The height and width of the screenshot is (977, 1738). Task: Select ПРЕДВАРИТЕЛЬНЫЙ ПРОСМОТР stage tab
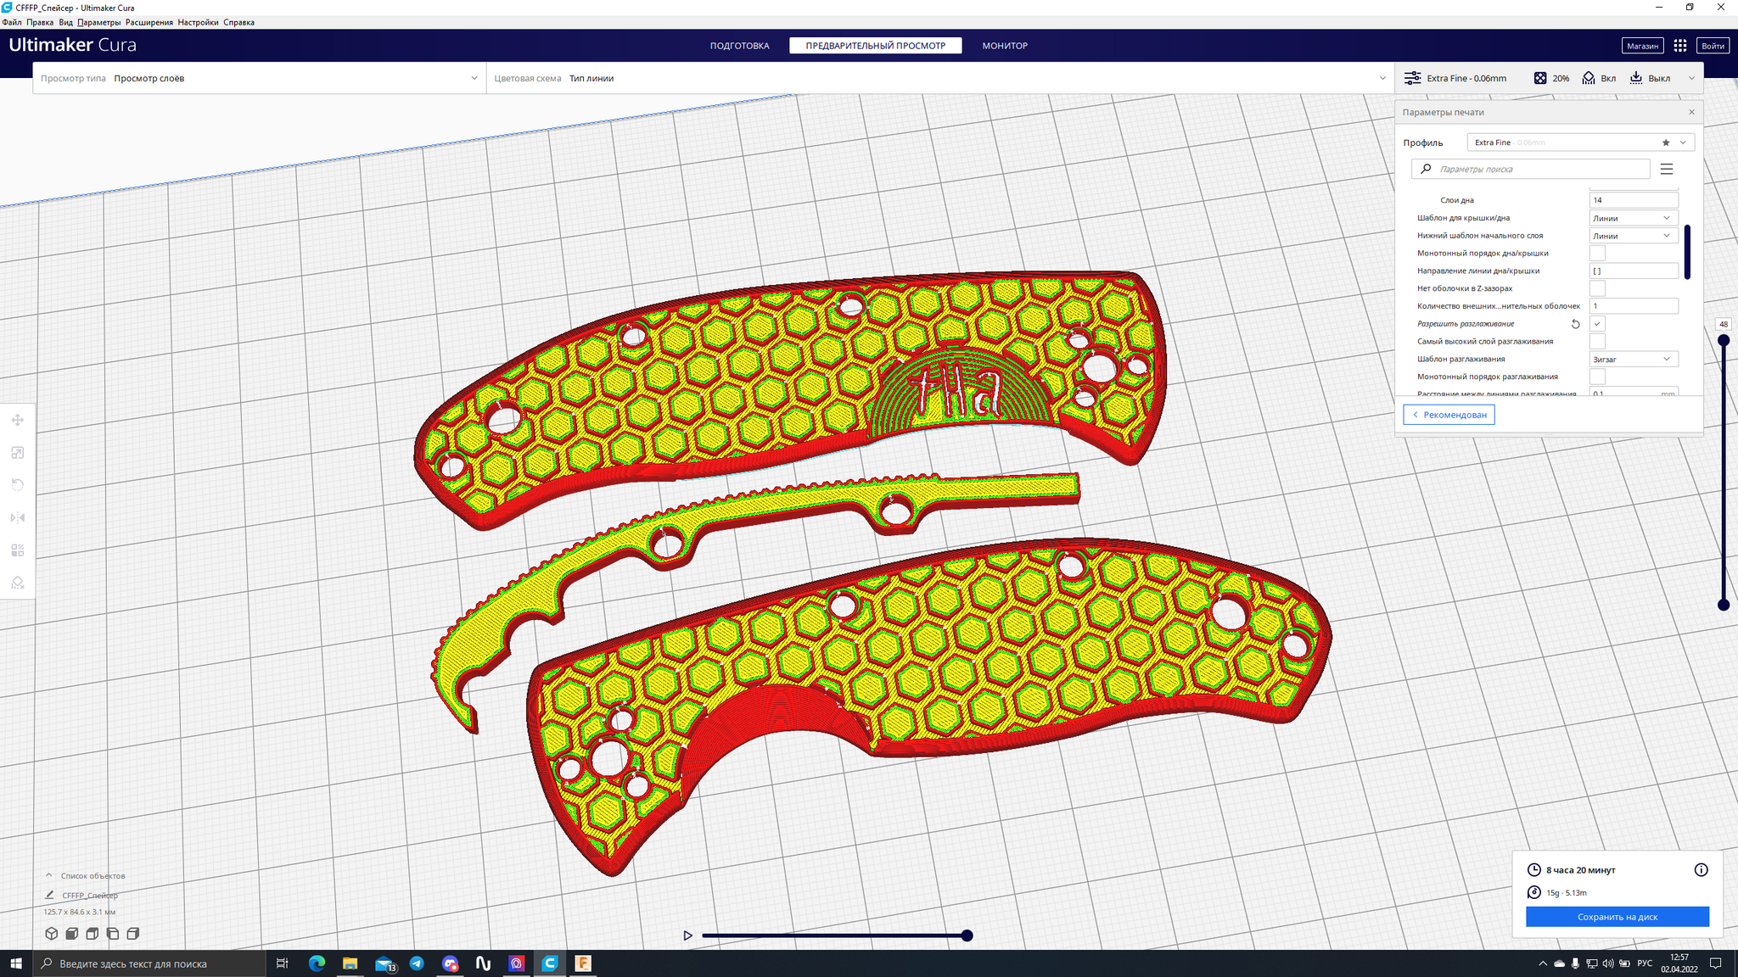tap(875, 46)
